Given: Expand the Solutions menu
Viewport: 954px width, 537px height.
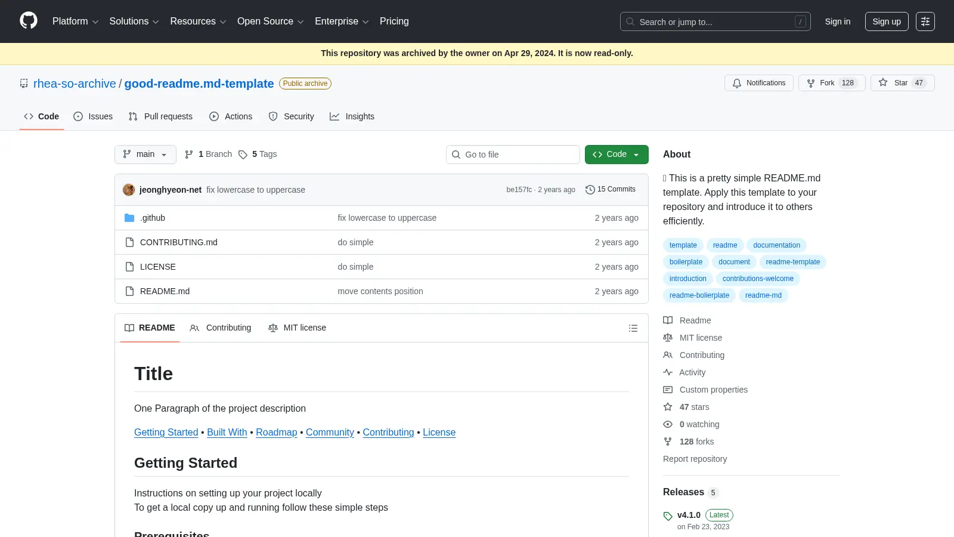Looking at the screenshot, I should click(134, 21).
